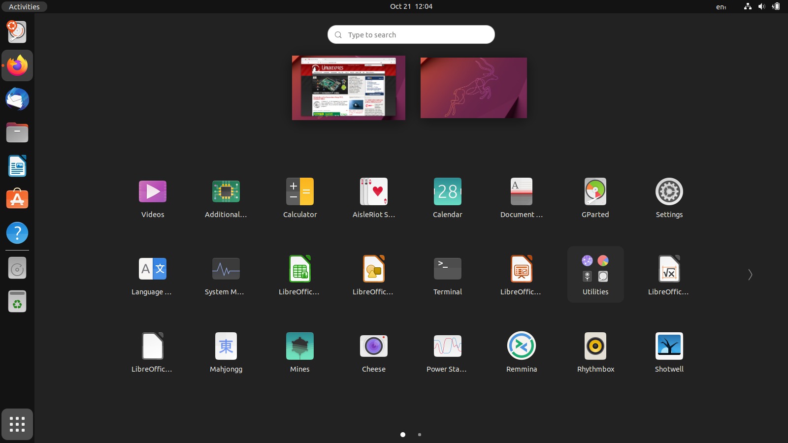The image size is (788, 443).
Task: Launch Shotwell photo manager
Action: click(x=669, y=352)
